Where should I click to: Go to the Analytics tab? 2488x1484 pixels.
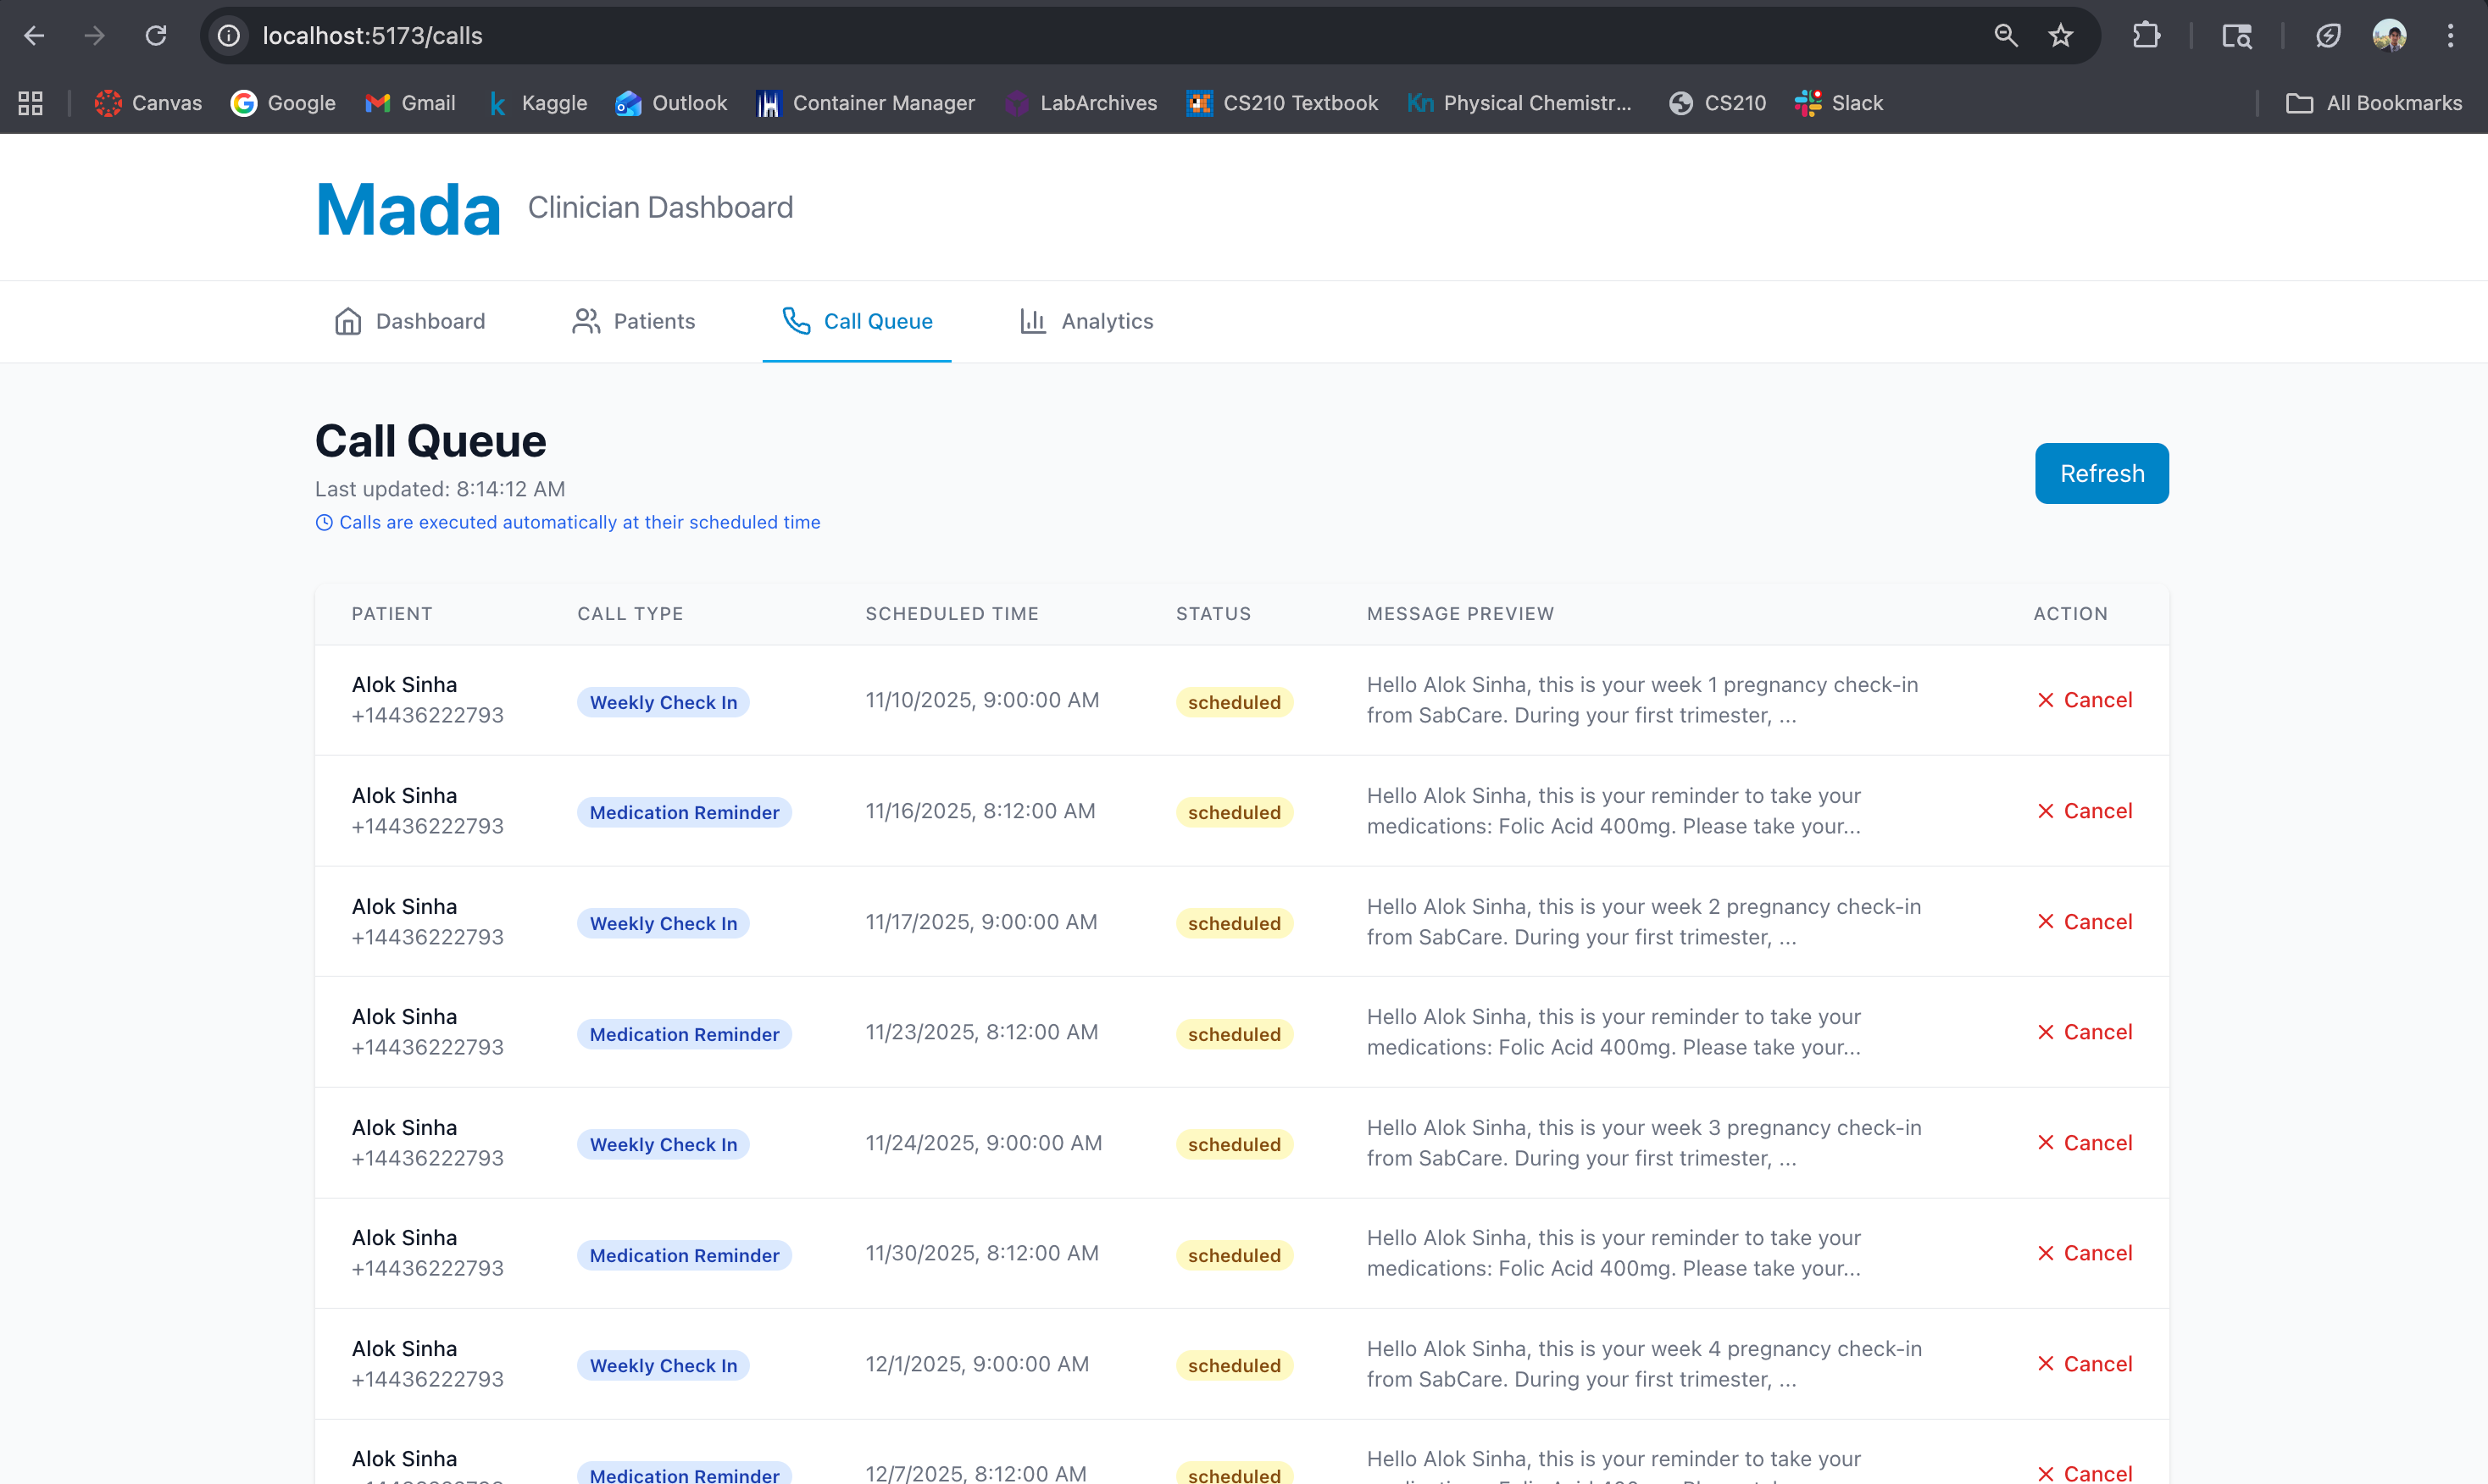tap(1086, 321)
